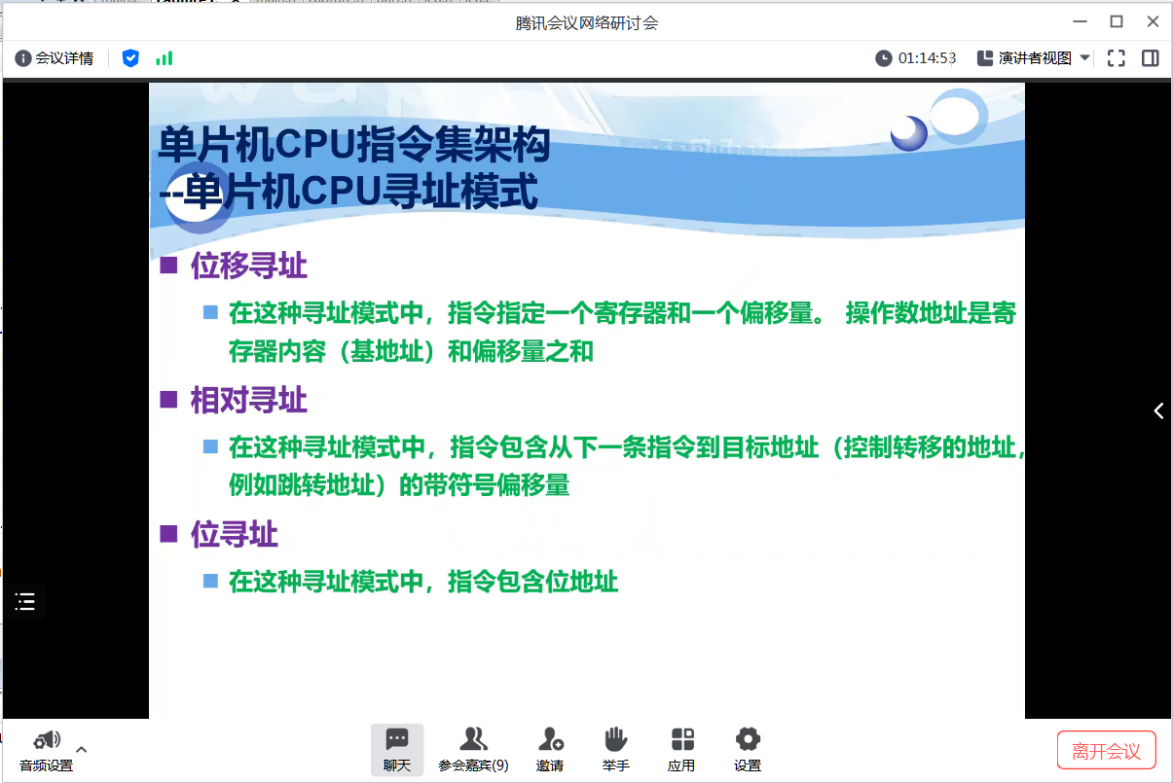
Task: Open participants list 参会嘉宾(9)
Action: pos(473,750)
